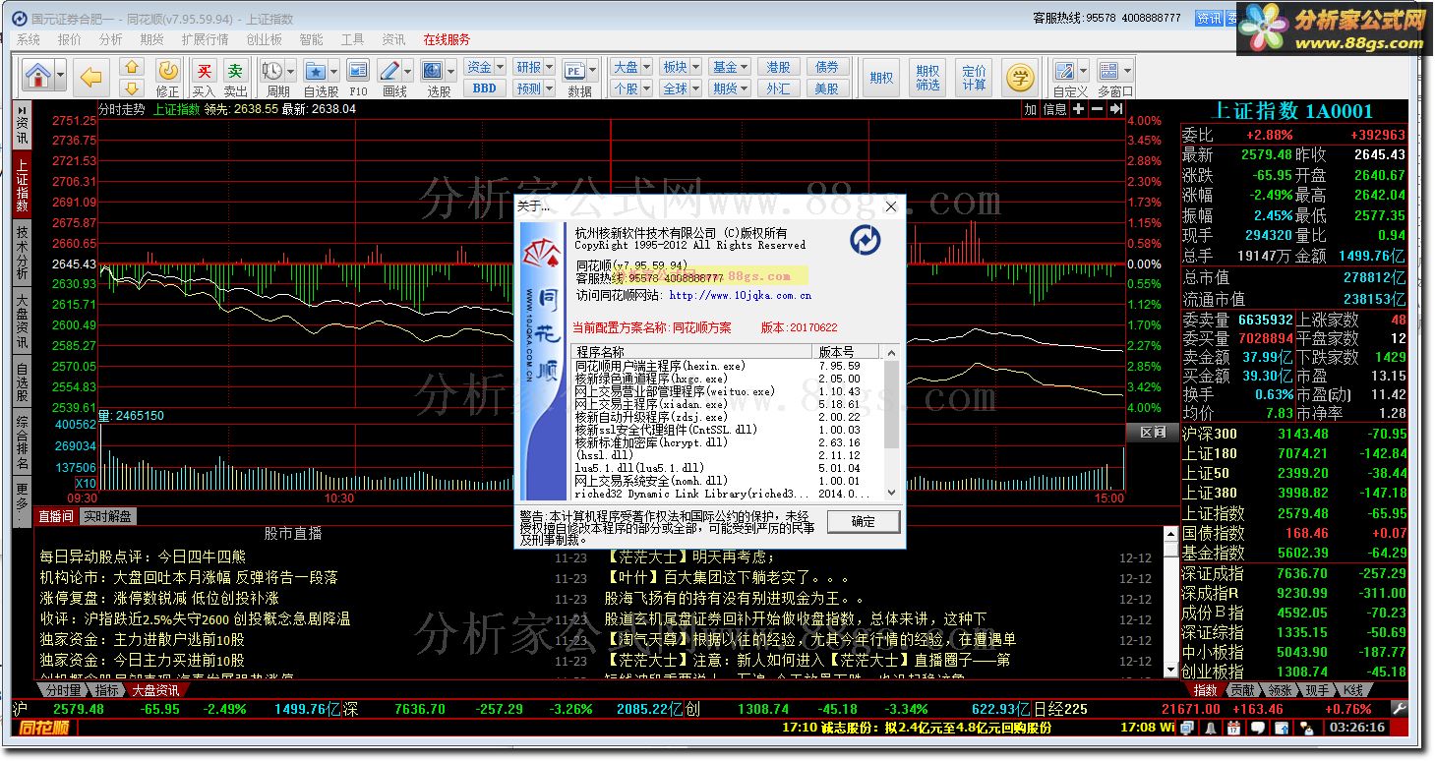
Task: Click the page-down arrow icon
Action: point(132,88)
